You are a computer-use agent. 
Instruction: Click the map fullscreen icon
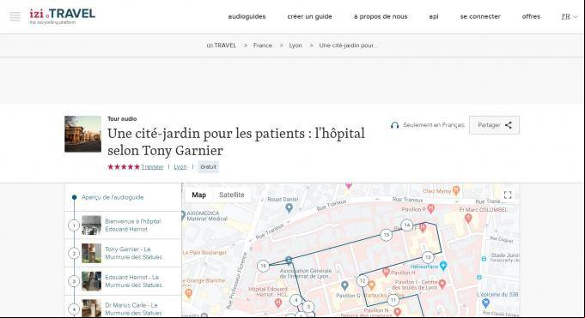[x=508, y=195]
